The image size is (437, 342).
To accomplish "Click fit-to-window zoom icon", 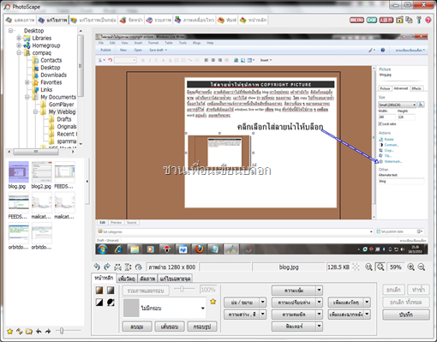I will click(x=380, y=267).
